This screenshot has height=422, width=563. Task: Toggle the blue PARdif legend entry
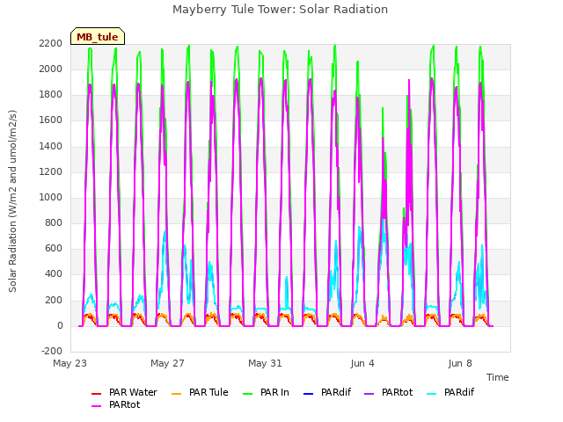[x=327, y=393]
